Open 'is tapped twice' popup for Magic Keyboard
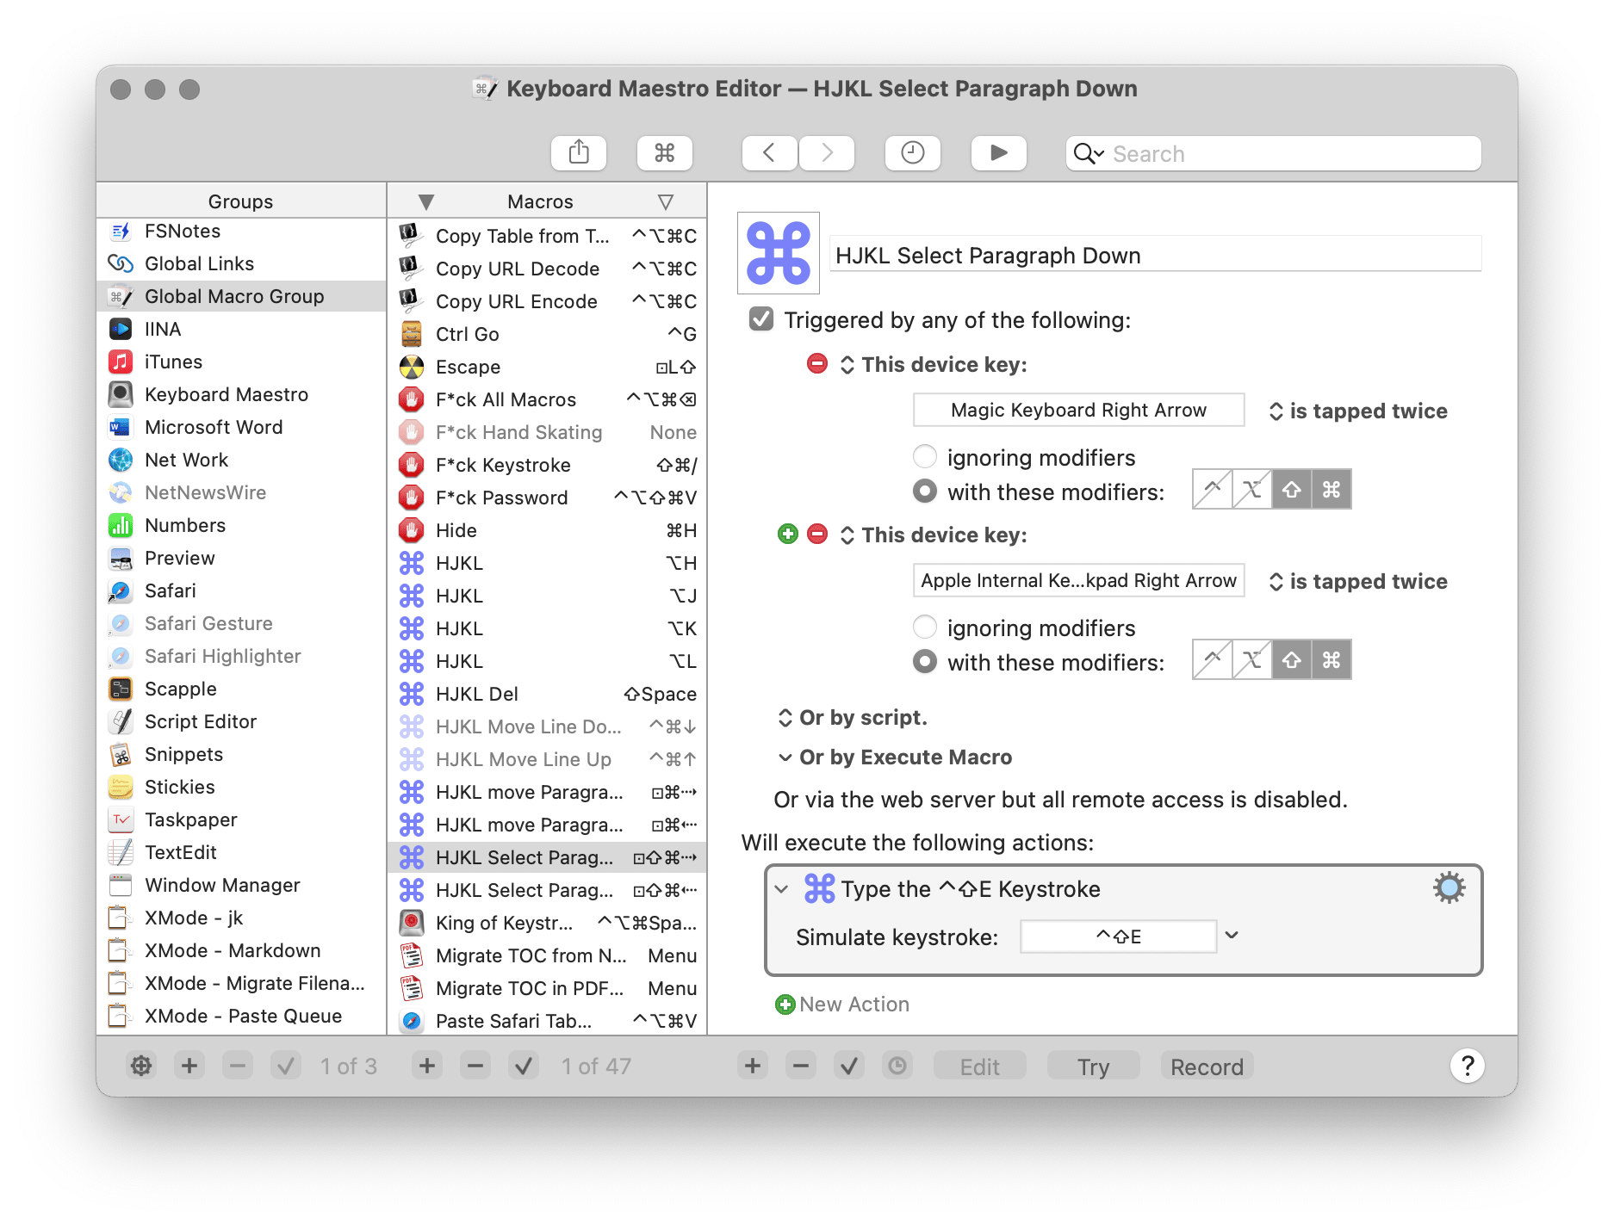This screenshot has width=1614, height=1224. click(1357, 411)
